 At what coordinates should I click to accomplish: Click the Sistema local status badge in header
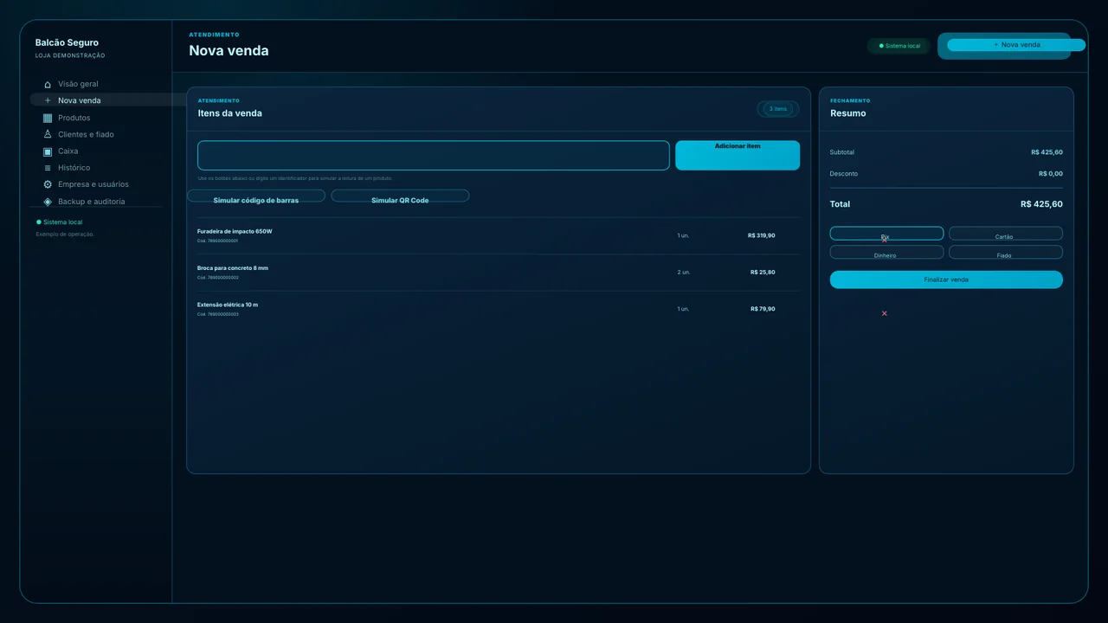pos(899,46)
